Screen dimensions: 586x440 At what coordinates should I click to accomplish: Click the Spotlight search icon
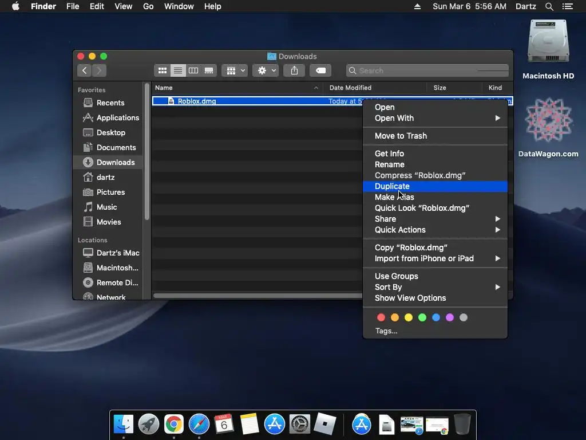[549, 6]
